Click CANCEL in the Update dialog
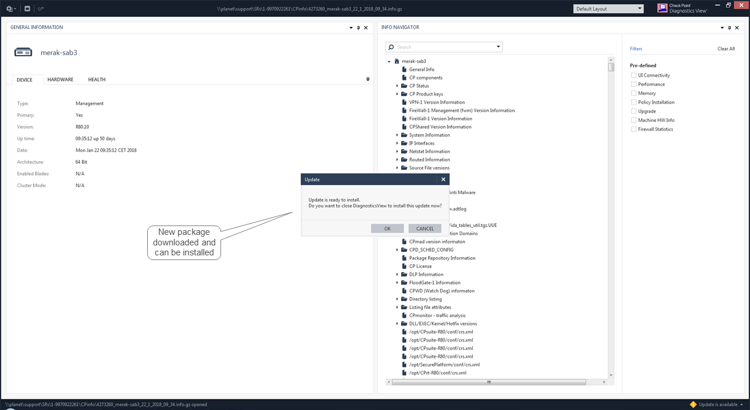 click(x=425, y=228)
